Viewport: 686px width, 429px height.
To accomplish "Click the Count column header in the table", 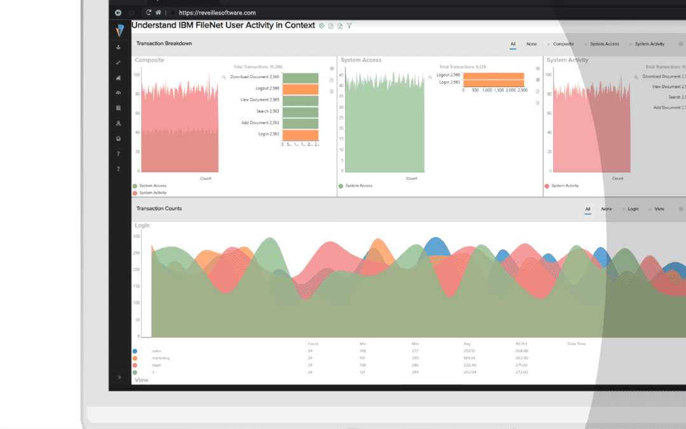I will tap(313, 344).
